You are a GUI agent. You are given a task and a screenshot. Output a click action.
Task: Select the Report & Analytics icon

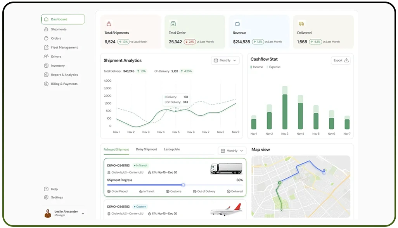[45, 75]
